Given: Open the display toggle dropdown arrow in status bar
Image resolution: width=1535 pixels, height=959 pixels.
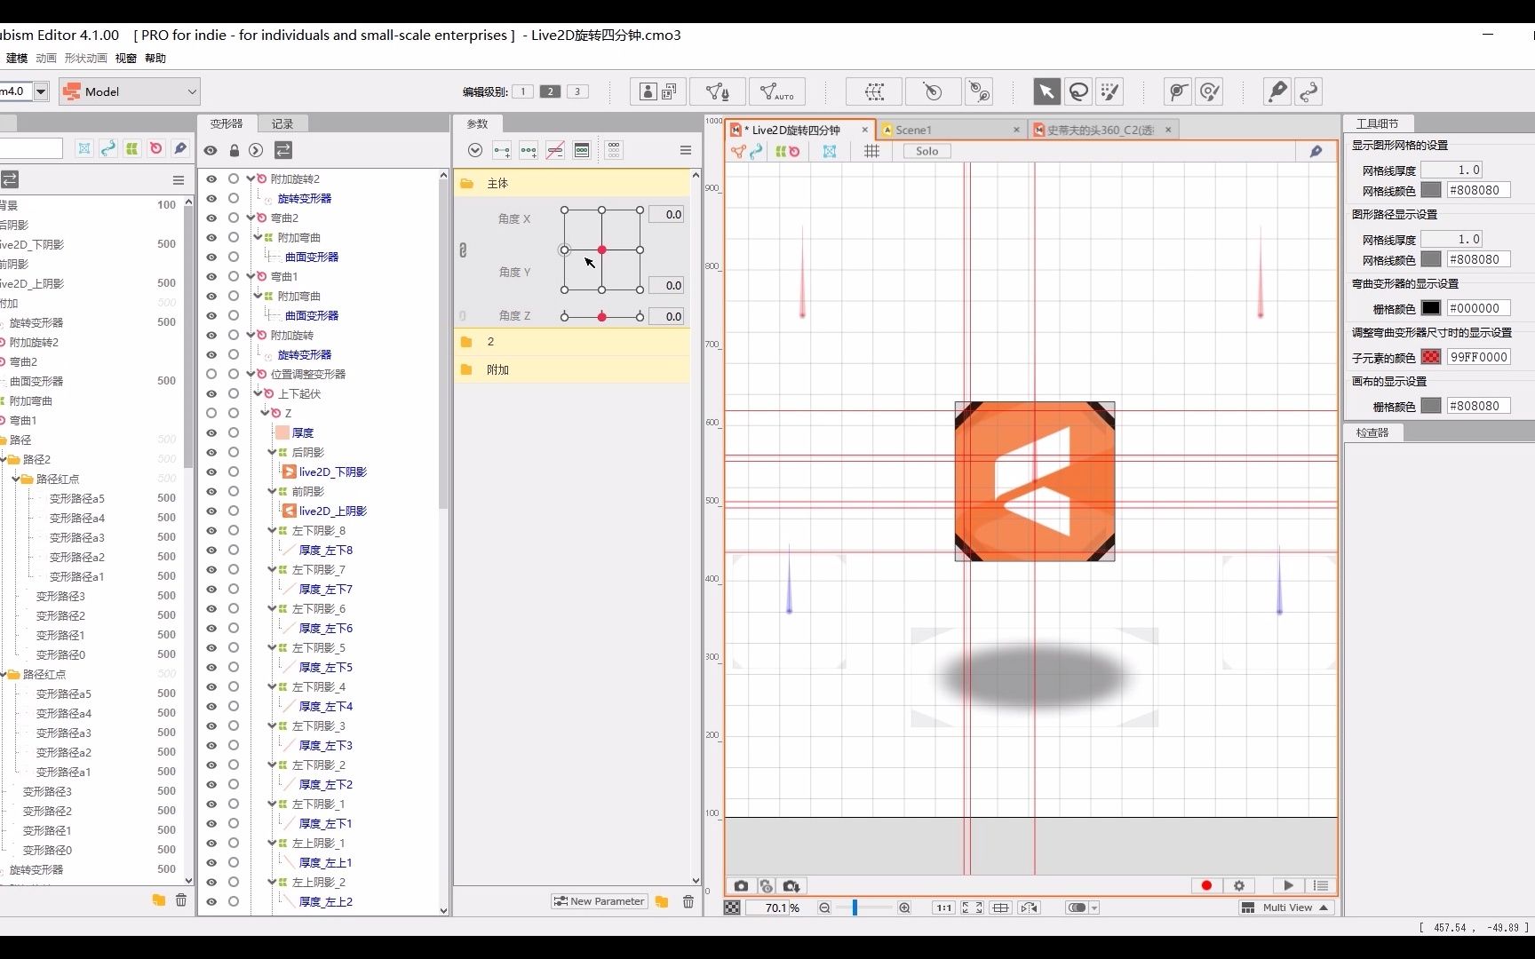Looking at the screenshot, I should tap(1094, 907).
